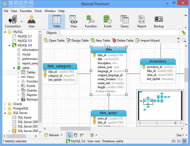Click '4 more columns...' in film table
190x146 pixels.
[x=106, y=91]
